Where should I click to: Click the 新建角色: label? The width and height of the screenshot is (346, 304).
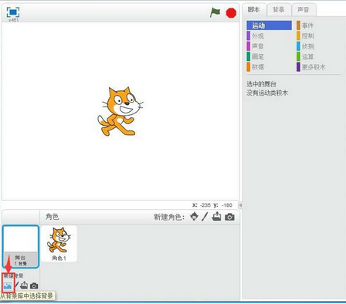tap(169, 217)
